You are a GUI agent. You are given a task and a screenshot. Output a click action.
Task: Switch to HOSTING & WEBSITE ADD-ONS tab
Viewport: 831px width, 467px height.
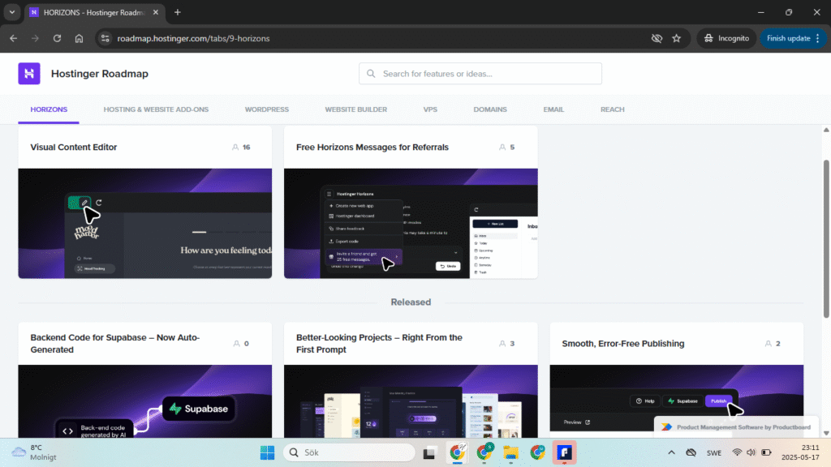point(156,109)
